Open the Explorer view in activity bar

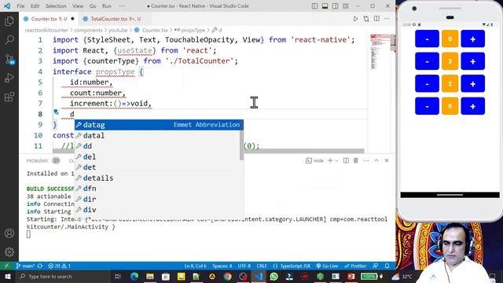[x=9, y=21]
